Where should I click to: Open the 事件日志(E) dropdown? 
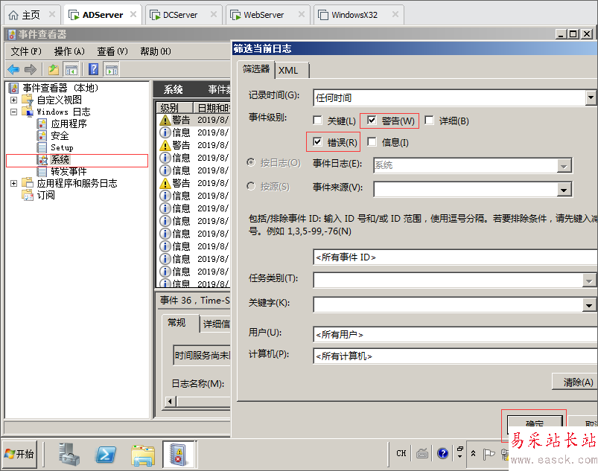[x=564, y=166]
